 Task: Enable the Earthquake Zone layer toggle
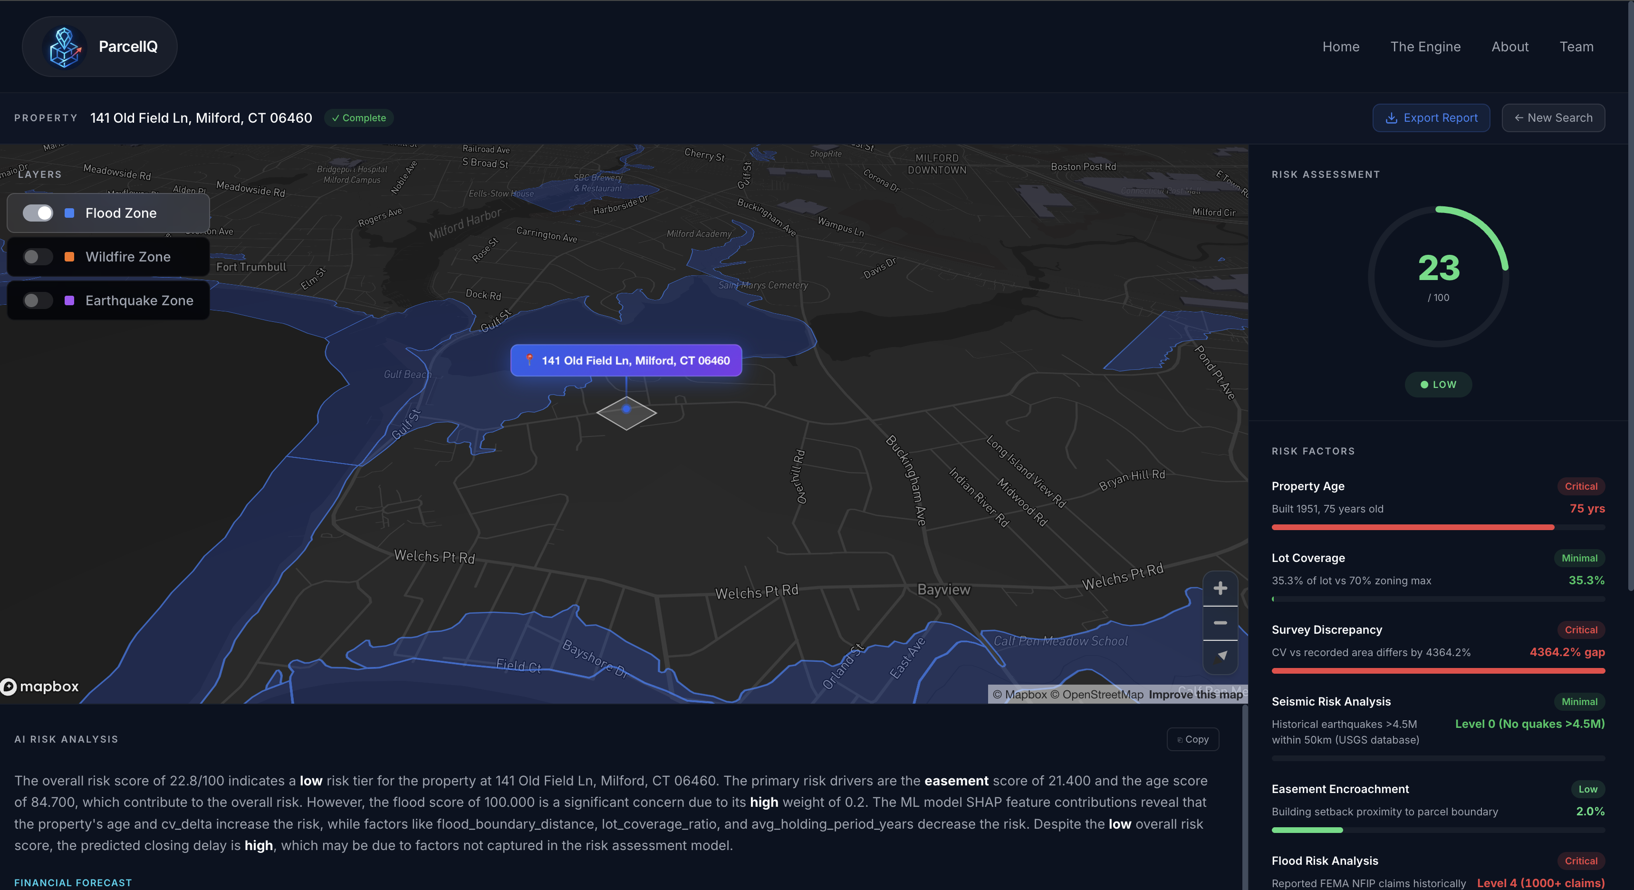coord(38,300)
